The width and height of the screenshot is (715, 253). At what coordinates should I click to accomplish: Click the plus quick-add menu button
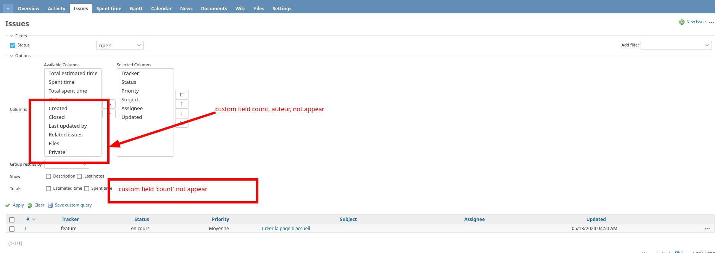coord(8,8)
